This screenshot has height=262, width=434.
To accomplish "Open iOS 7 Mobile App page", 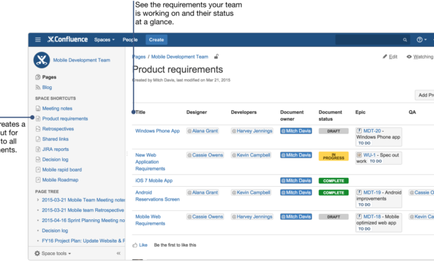I will [154, 181].
